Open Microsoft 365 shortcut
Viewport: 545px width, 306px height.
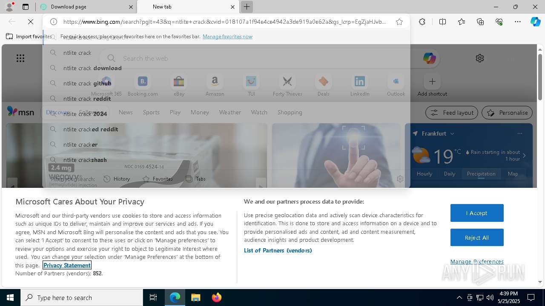pos(106,85)
